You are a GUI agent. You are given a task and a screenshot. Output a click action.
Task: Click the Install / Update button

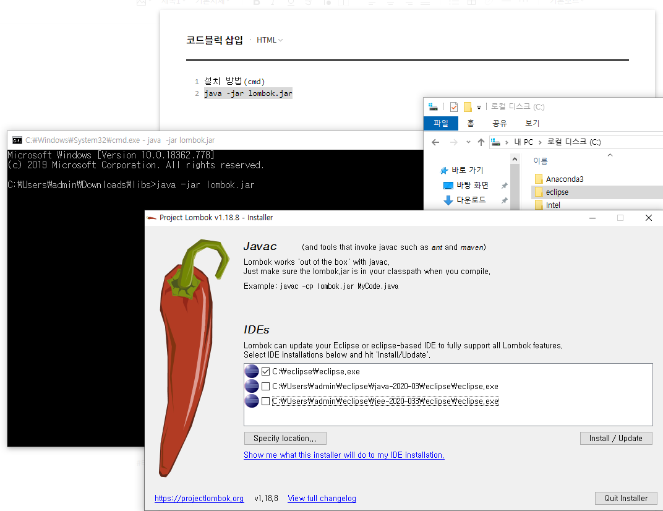[615, 438]
